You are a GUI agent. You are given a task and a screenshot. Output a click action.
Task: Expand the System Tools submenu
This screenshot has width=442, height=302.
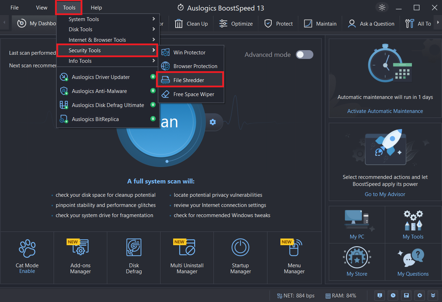coord(108,19)
